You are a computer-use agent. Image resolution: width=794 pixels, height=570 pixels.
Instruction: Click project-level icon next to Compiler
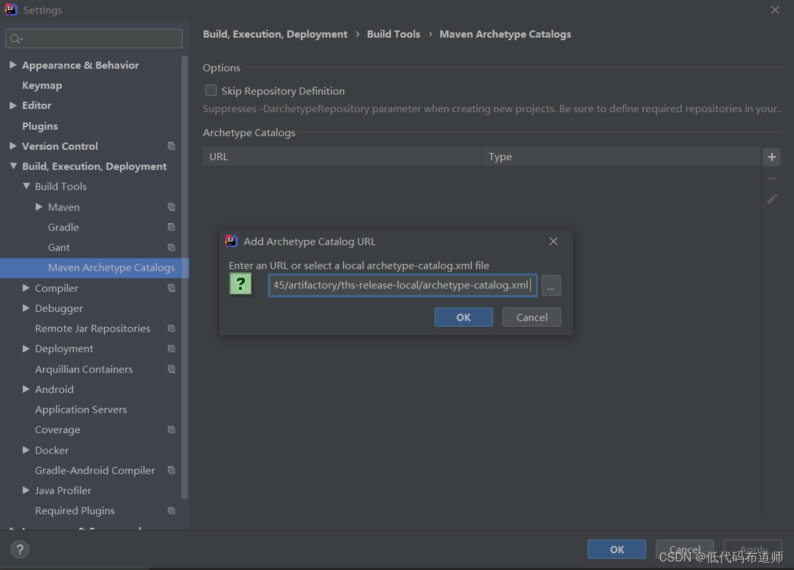pyautogui.click(x=171, y=288)
